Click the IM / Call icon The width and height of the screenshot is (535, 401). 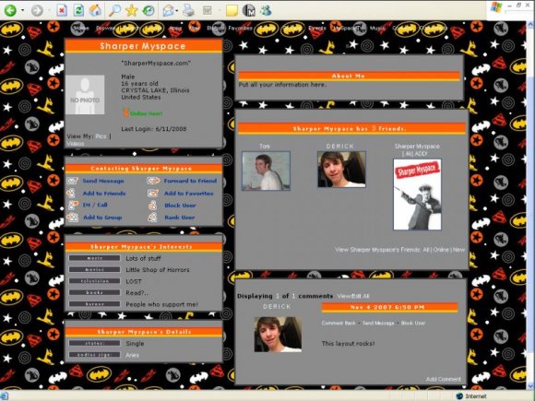click(73, 205)
